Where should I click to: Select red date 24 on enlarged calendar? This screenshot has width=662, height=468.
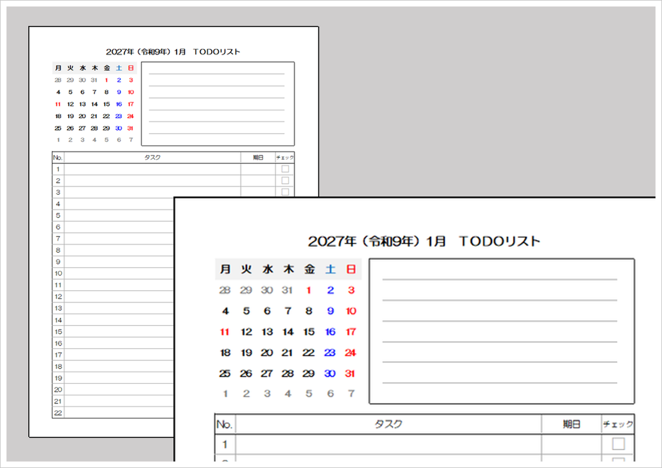pyautogui.click(x=351, y=353)
